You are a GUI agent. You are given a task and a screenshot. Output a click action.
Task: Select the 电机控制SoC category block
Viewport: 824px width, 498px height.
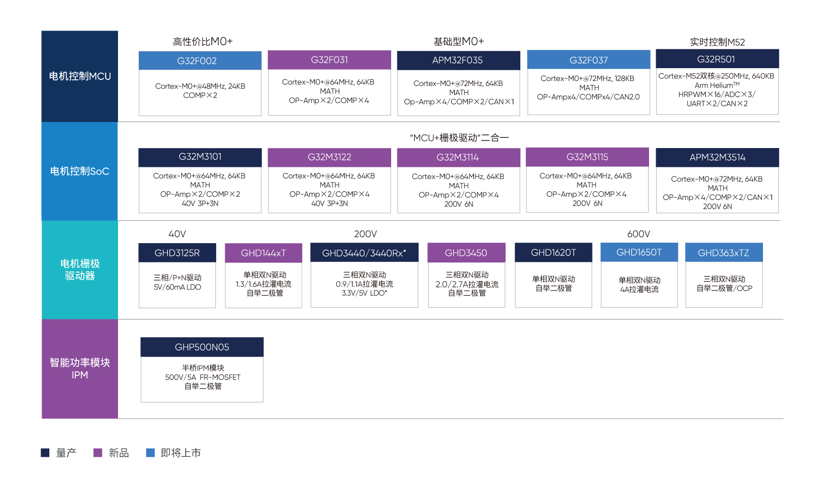pos(80,171)
